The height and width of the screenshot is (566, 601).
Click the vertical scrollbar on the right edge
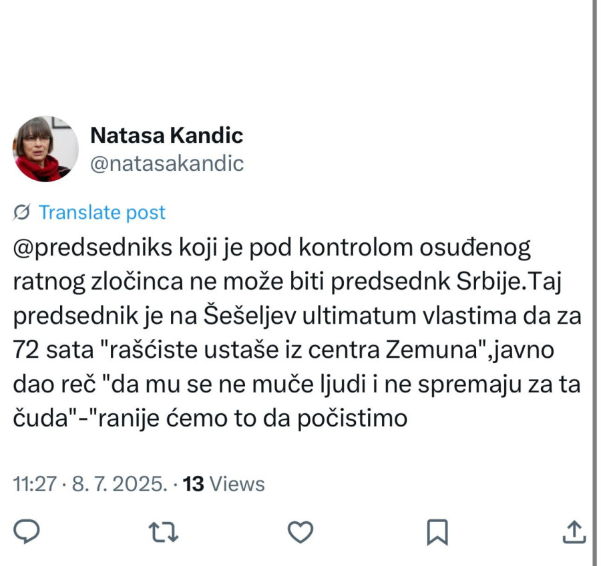tap(594, 267)
